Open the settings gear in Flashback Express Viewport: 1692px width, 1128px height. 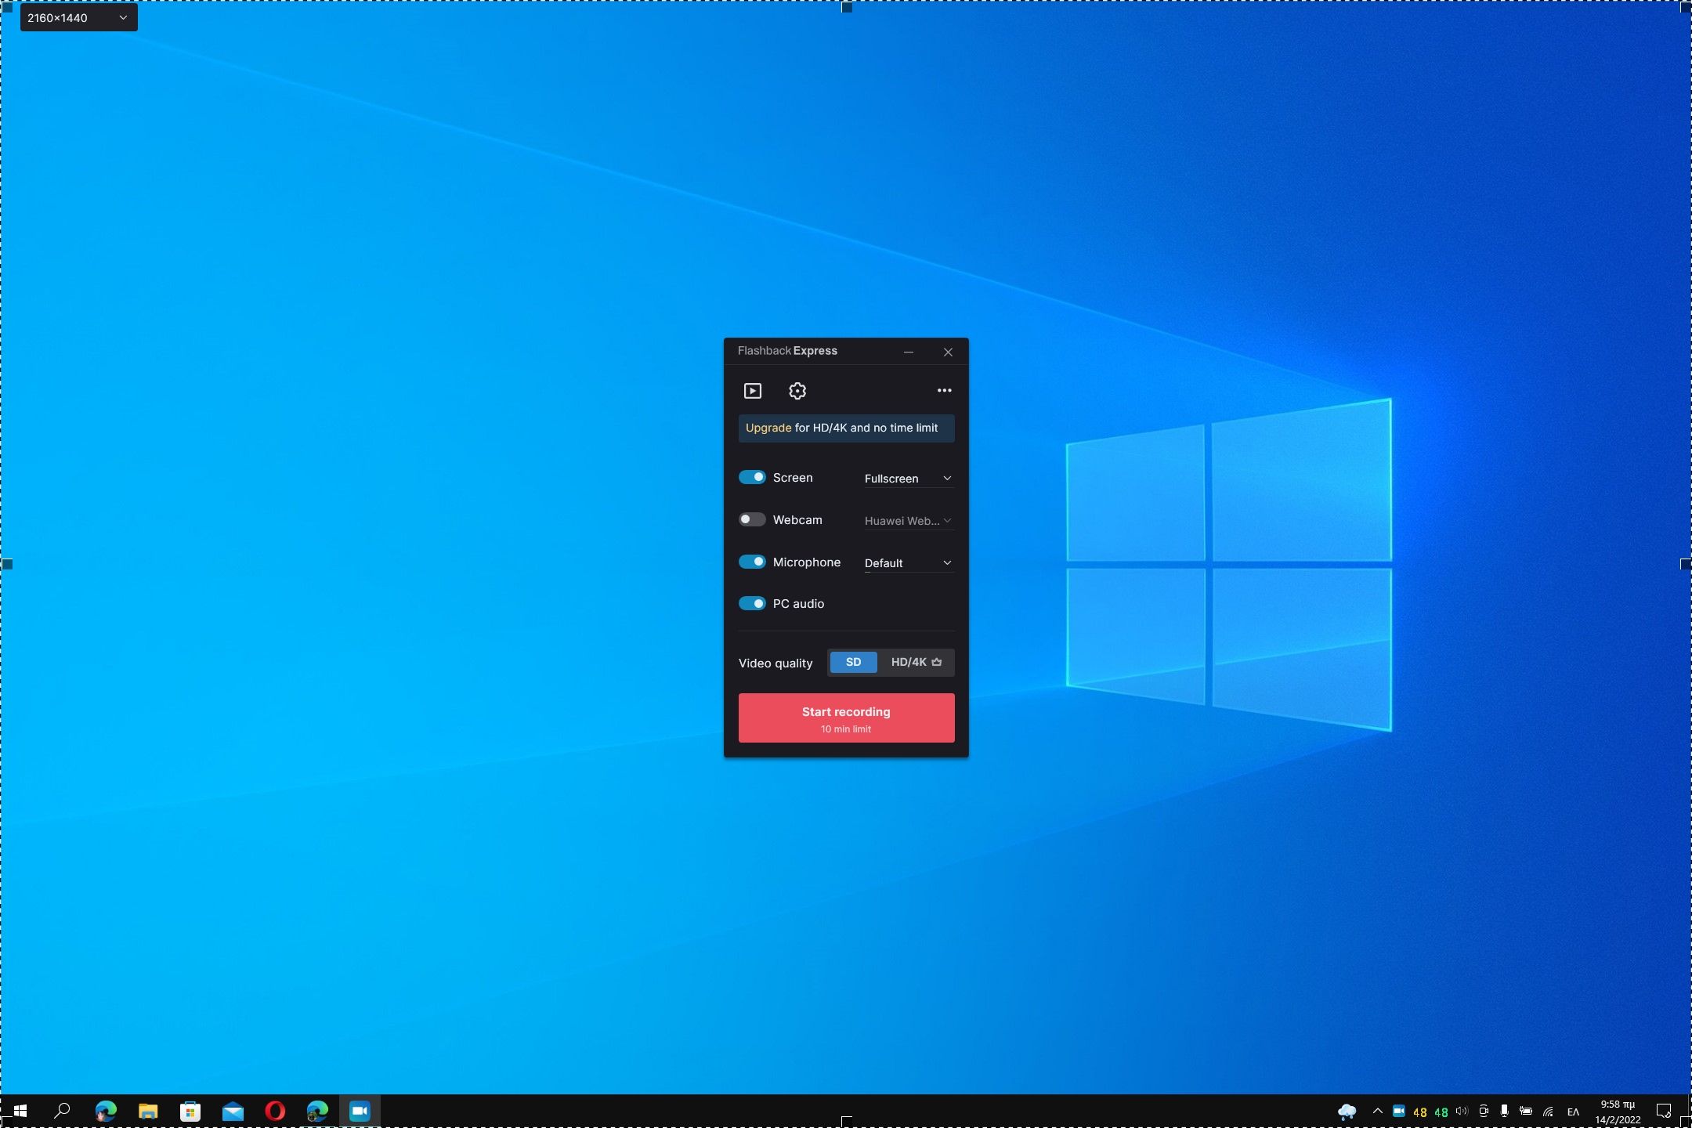pyautogui.click(x=797, y=390)
